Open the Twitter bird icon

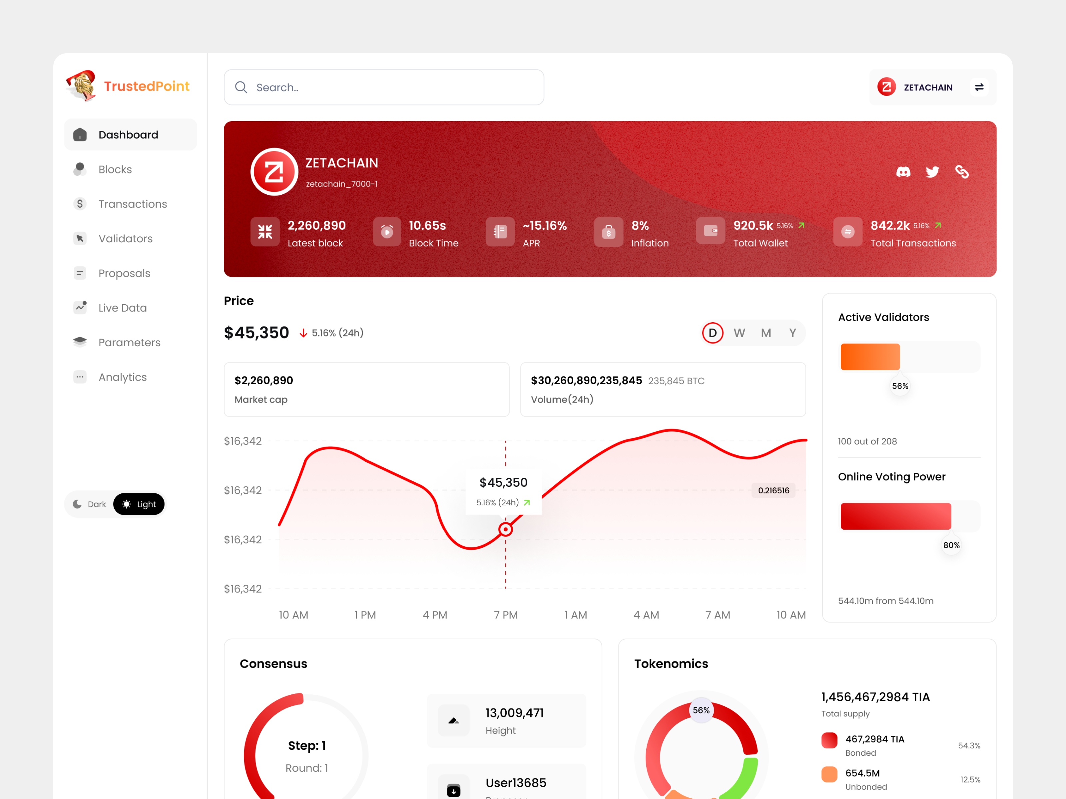[932, 172]
